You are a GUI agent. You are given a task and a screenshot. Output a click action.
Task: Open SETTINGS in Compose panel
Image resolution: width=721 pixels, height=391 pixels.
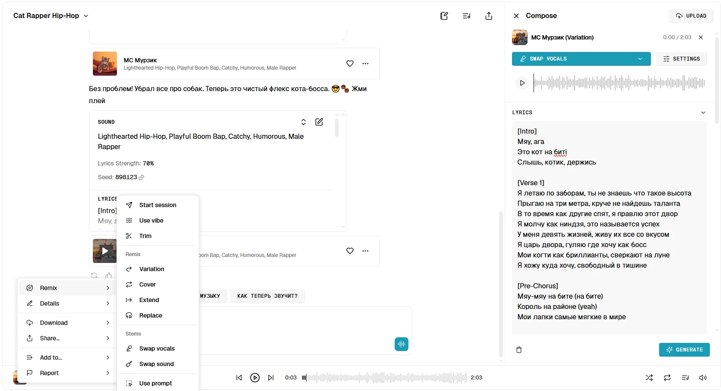pyautogui.click(x=681, y=59)
